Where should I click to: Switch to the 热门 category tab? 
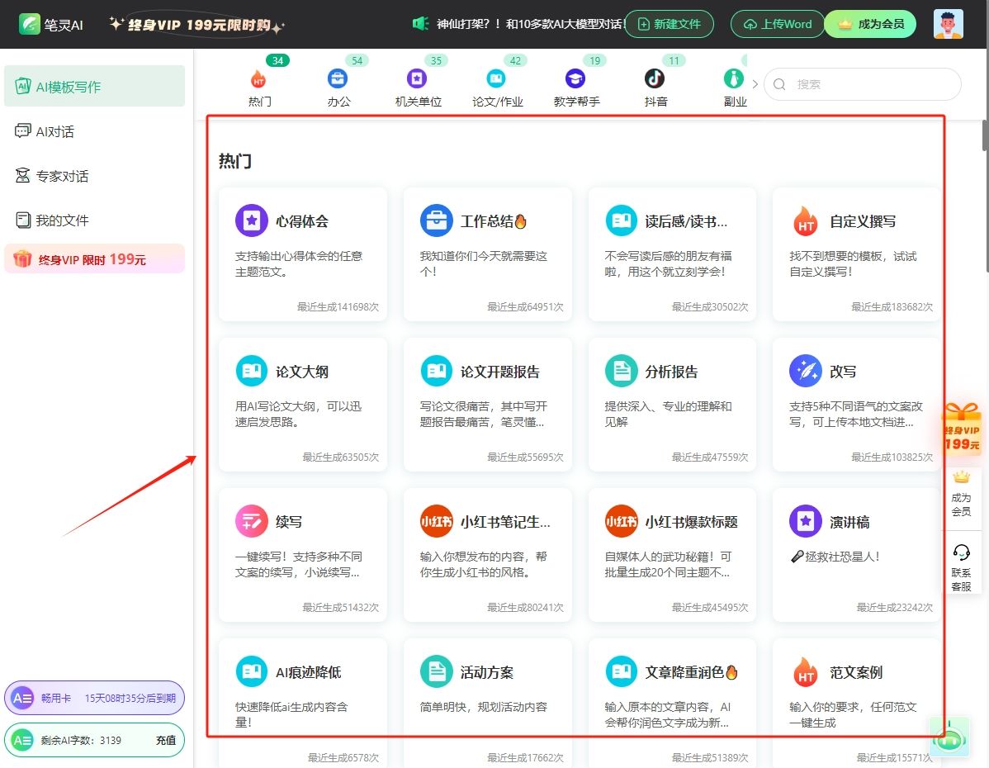coord(259,87)
